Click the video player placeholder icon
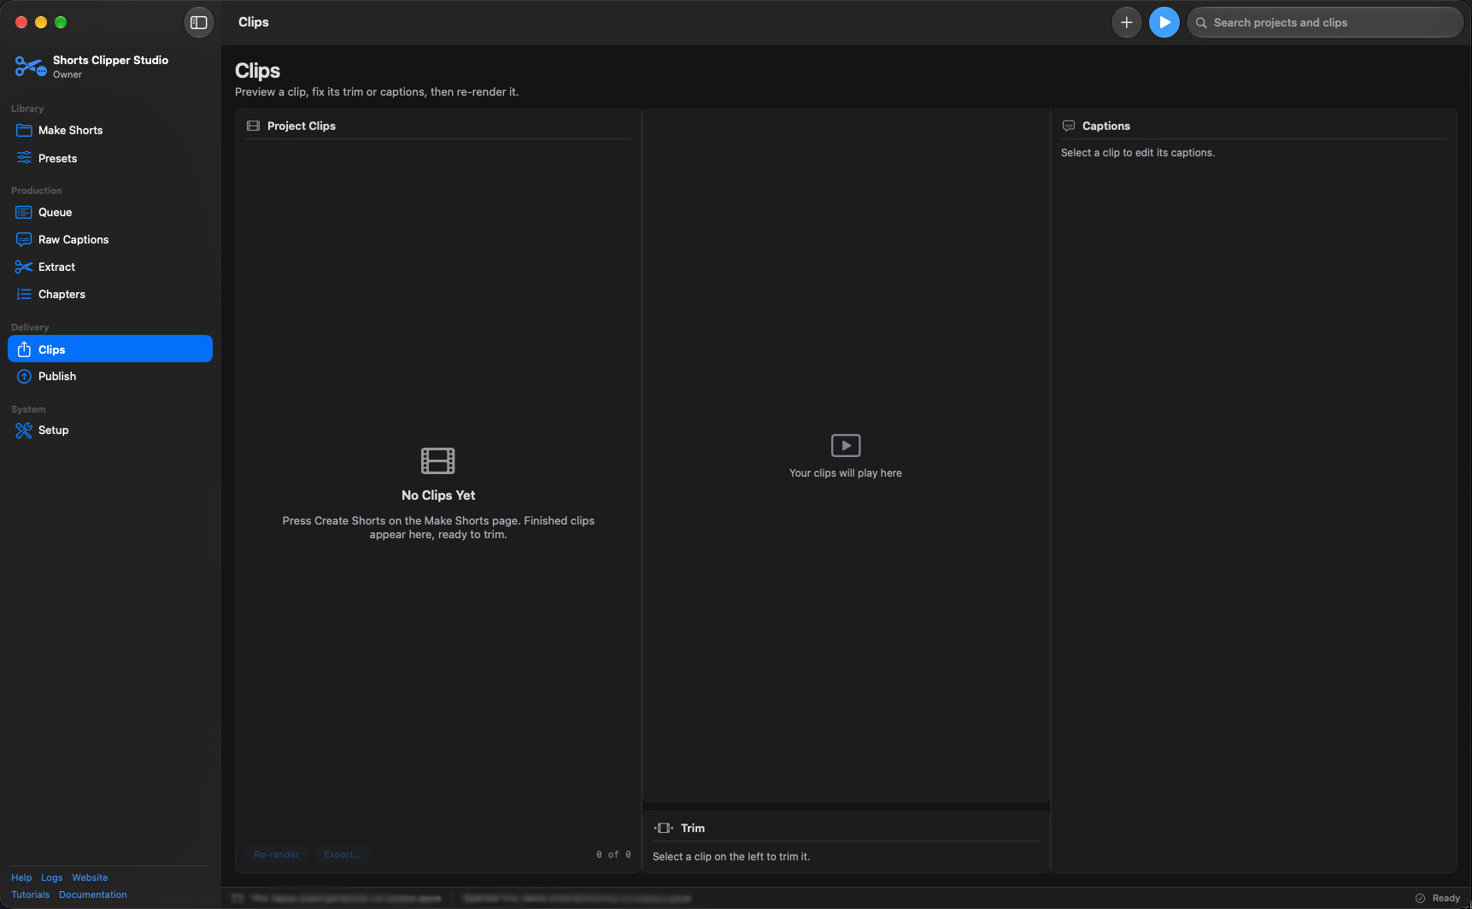 (846, 445)
